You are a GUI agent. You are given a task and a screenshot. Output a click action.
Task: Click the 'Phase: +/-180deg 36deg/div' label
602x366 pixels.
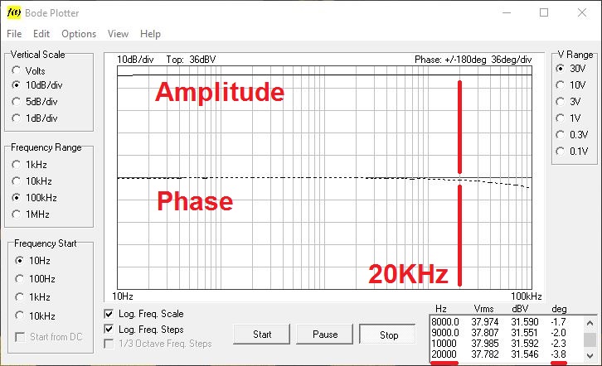[x=473, y=60]
